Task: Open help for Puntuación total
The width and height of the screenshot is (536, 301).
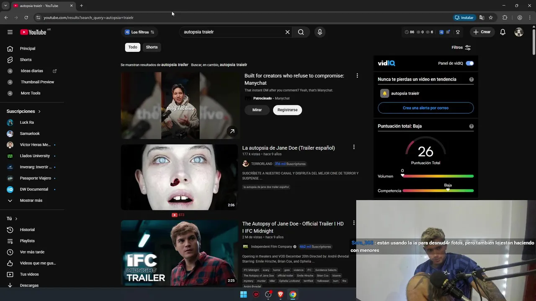Action: tap(472, 126)
